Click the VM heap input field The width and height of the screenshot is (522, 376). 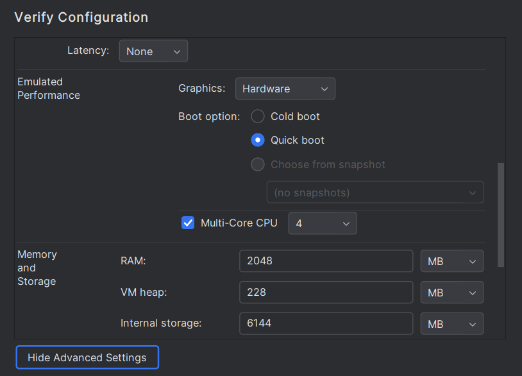pyautogui.click(x=326, y=292)
